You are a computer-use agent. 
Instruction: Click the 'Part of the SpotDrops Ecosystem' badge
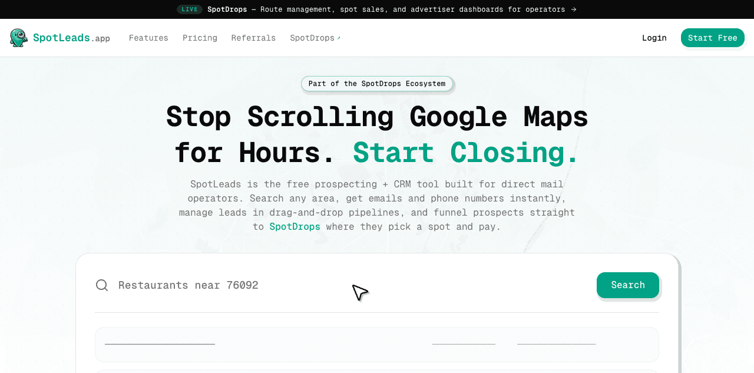377,84
